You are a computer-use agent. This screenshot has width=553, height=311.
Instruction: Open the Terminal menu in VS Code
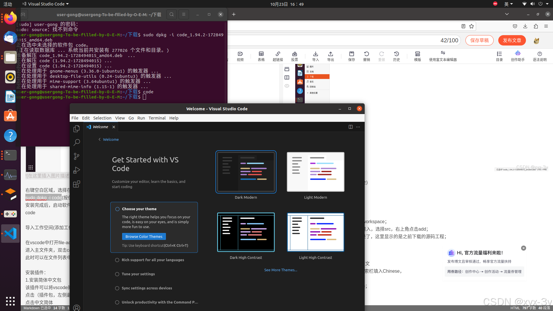pyautogui.click(x=157, y=118)
